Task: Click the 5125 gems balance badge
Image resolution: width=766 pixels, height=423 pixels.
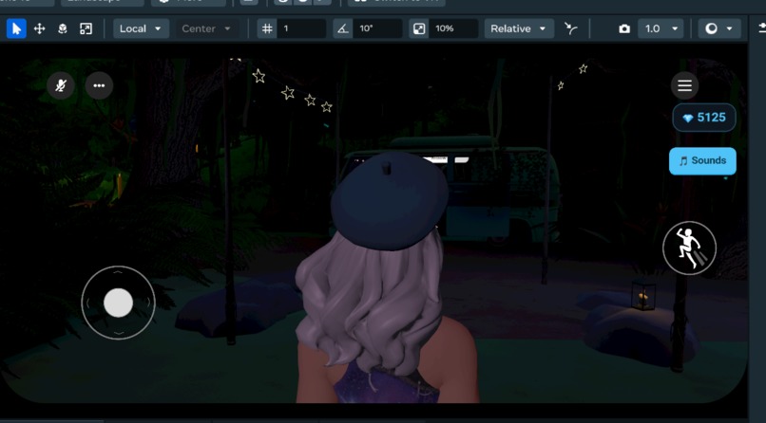Action: [704, 118]
